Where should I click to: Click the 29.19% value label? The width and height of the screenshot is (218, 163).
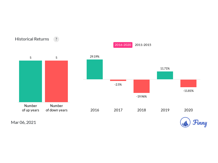[x=95, y=57]
